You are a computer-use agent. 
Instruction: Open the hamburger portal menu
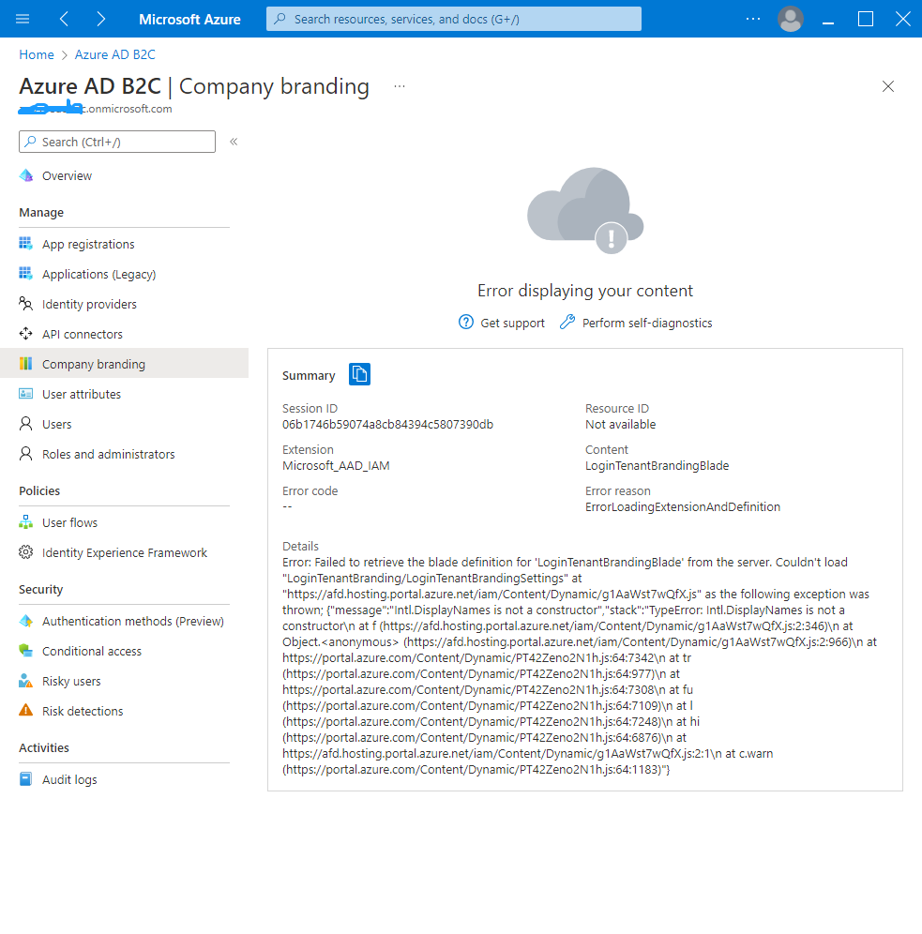[23, 19]
